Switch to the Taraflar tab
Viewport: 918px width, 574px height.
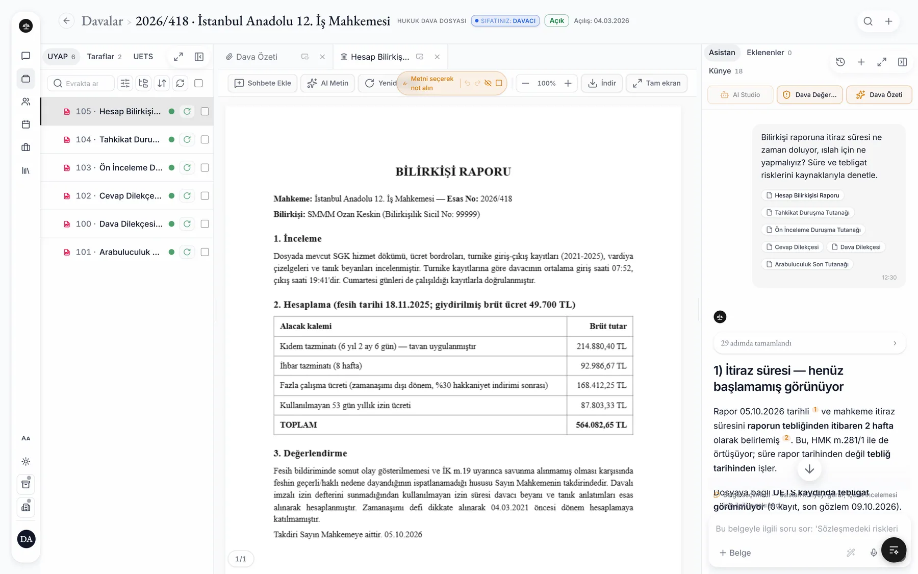pyautogui.click(x=104, y=57)
